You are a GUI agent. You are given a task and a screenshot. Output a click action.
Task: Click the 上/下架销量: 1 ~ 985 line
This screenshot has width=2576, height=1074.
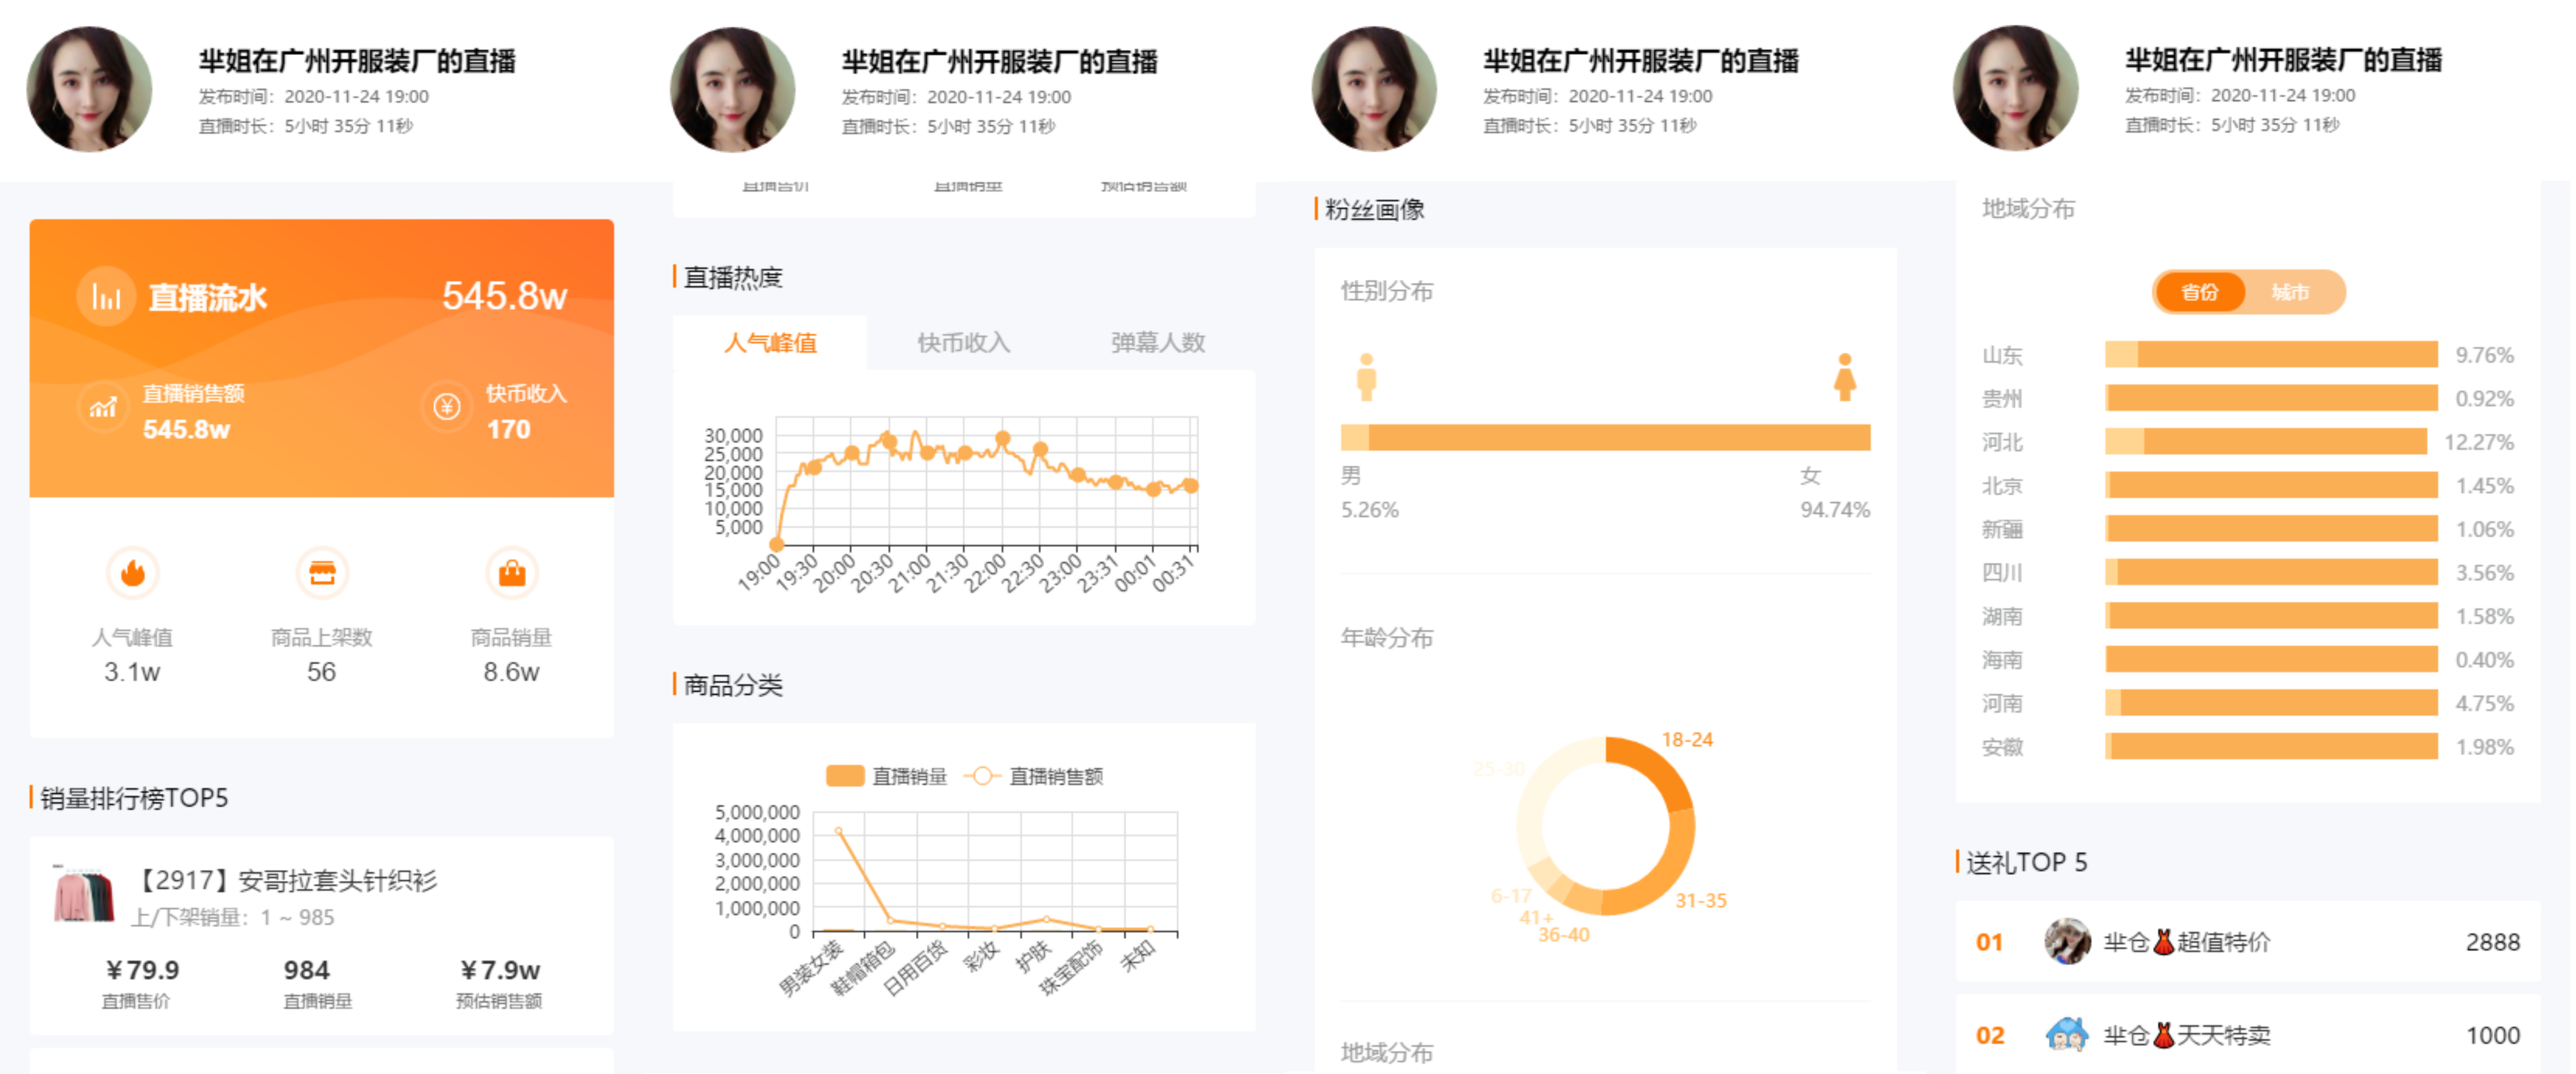(x=233, y=917)
